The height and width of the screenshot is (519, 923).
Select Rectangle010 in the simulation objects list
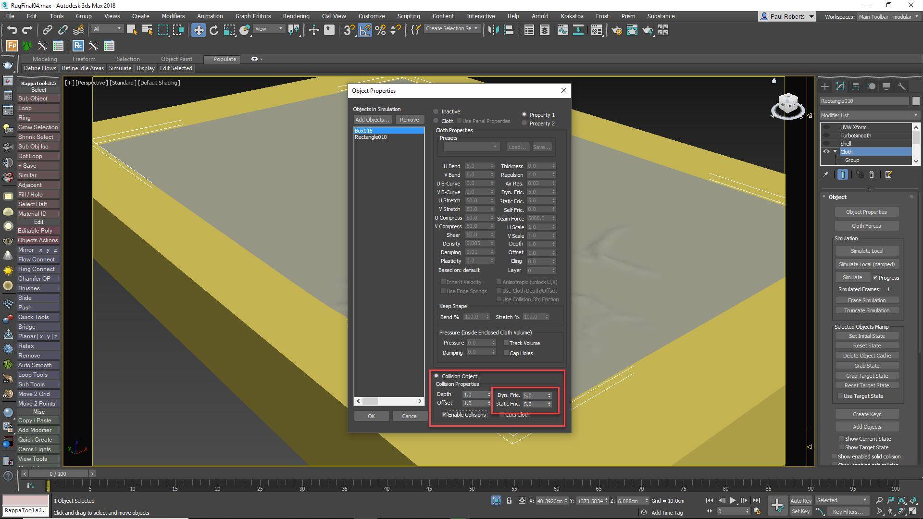tap(371, 137)
